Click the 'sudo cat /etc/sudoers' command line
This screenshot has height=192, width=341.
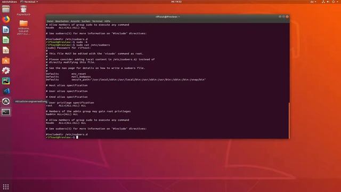coord(78,45)
